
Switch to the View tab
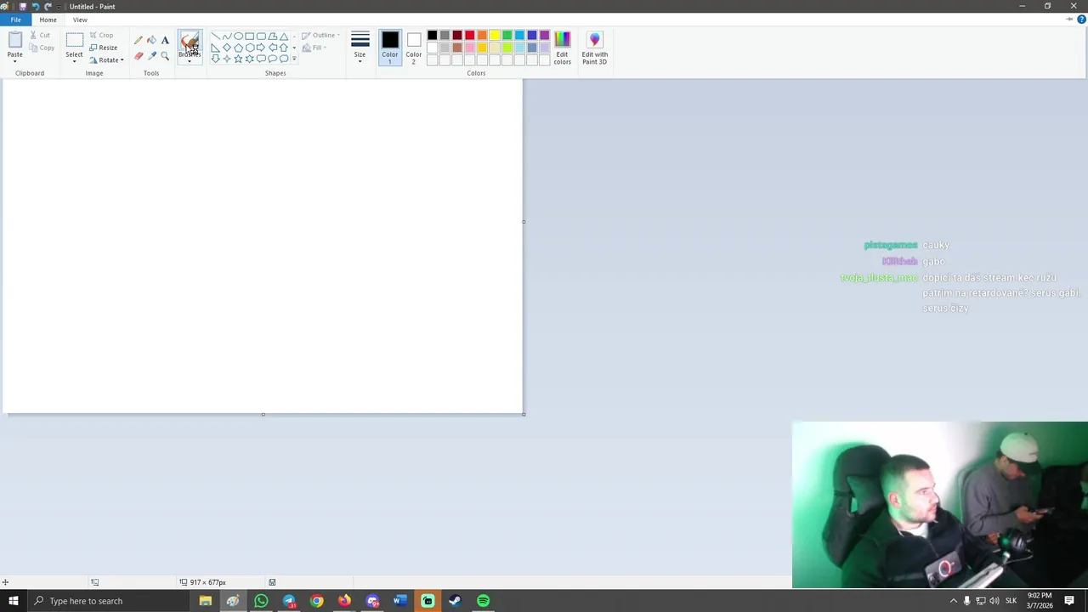tap(80, 20)
